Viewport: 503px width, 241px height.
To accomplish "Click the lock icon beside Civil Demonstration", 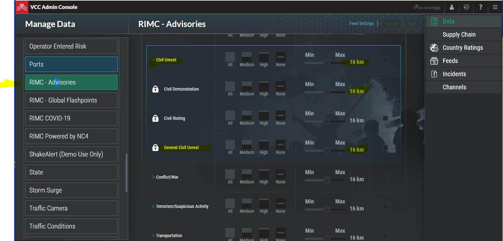I will click(155, 89).
